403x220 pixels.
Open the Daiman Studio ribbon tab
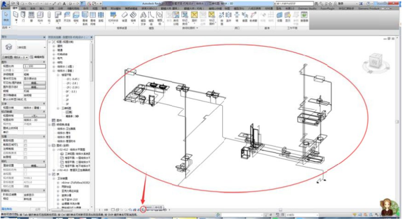click(x=307, y=9)
